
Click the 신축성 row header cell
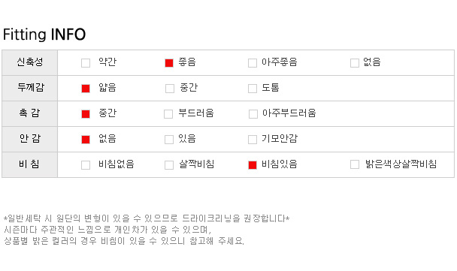click(30, 62)
